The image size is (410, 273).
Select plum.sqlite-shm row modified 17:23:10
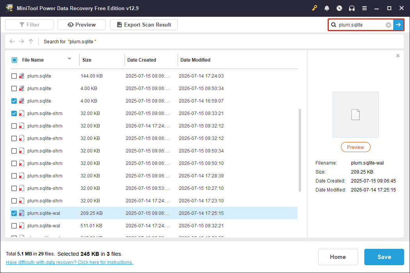[x=154, y=200]
